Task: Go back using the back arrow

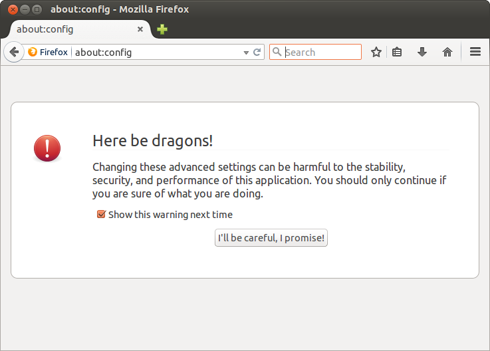Action: tap(14, 52)
